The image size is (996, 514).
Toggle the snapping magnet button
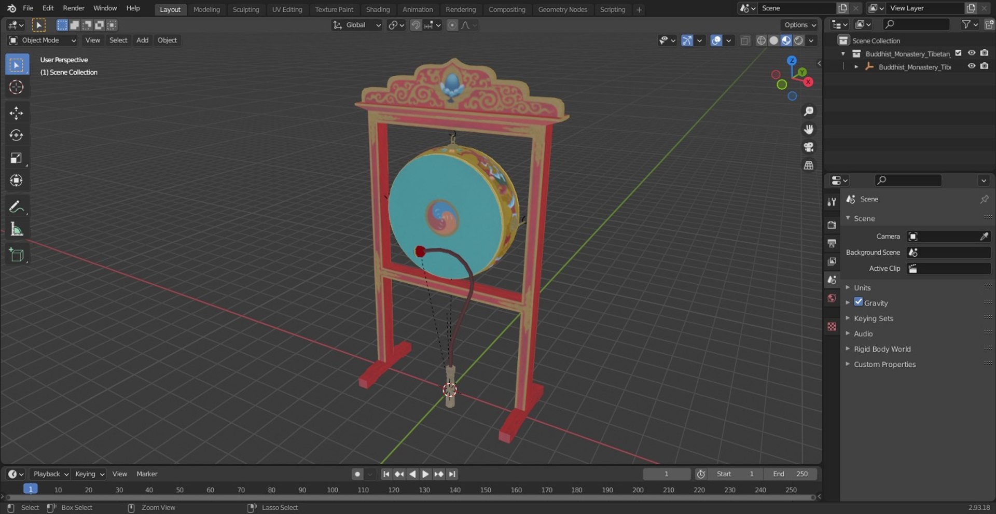pyautogui.click(x=416, y=25)
